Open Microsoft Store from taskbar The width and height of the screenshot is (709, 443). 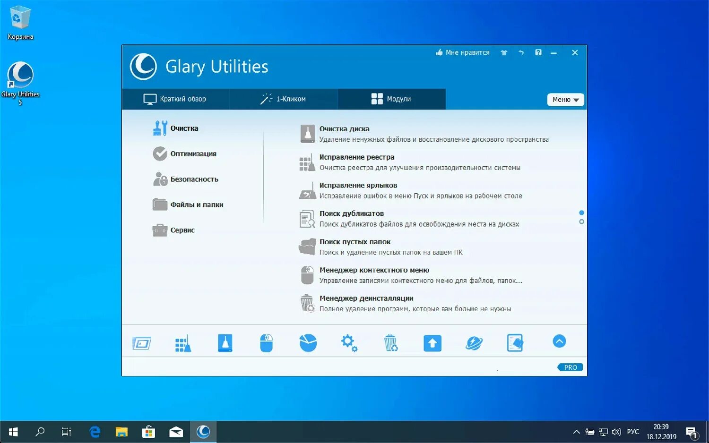149,432
